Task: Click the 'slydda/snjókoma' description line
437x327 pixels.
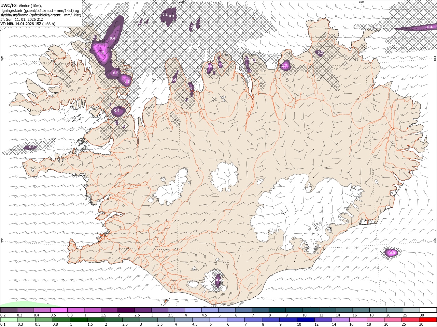Action: (41, 15)
